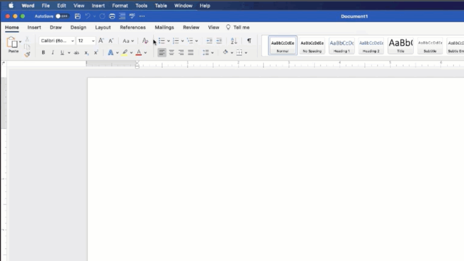
Task: Click the Clear Formatting icon
Action: pos(145,41)
